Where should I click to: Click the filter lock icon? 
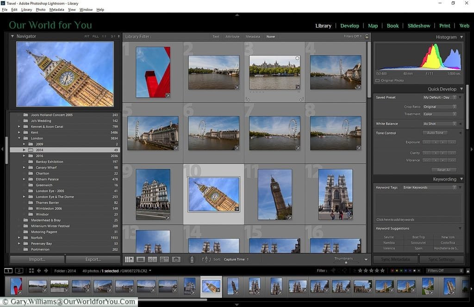coord(367,36)
